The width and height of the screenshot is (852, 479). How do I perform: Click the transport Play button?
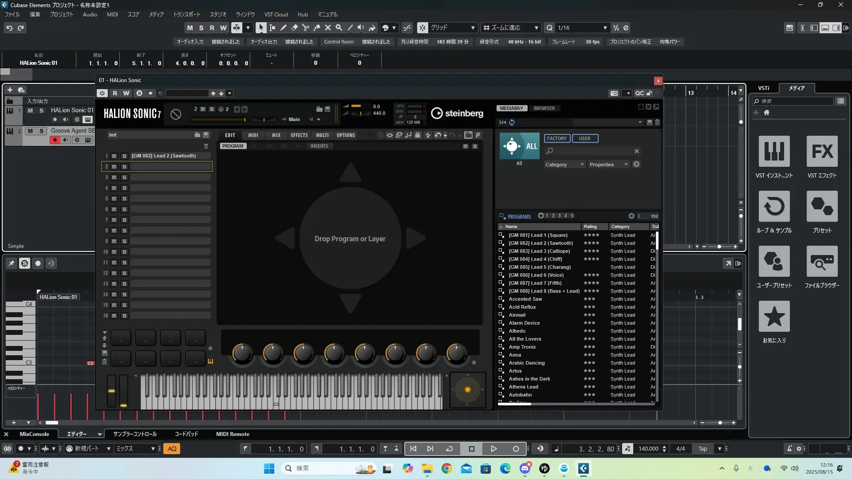[x=493, y=449]
